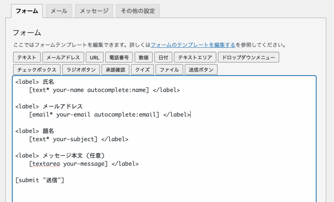Select the その他の設定 tab
The image size is (334, 202).
(x=138, y=11)
